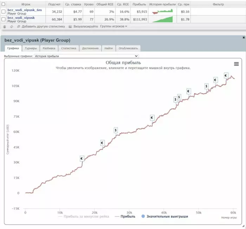
Task: Open the chart hamburger menu icon
Action: click(236, 64)
